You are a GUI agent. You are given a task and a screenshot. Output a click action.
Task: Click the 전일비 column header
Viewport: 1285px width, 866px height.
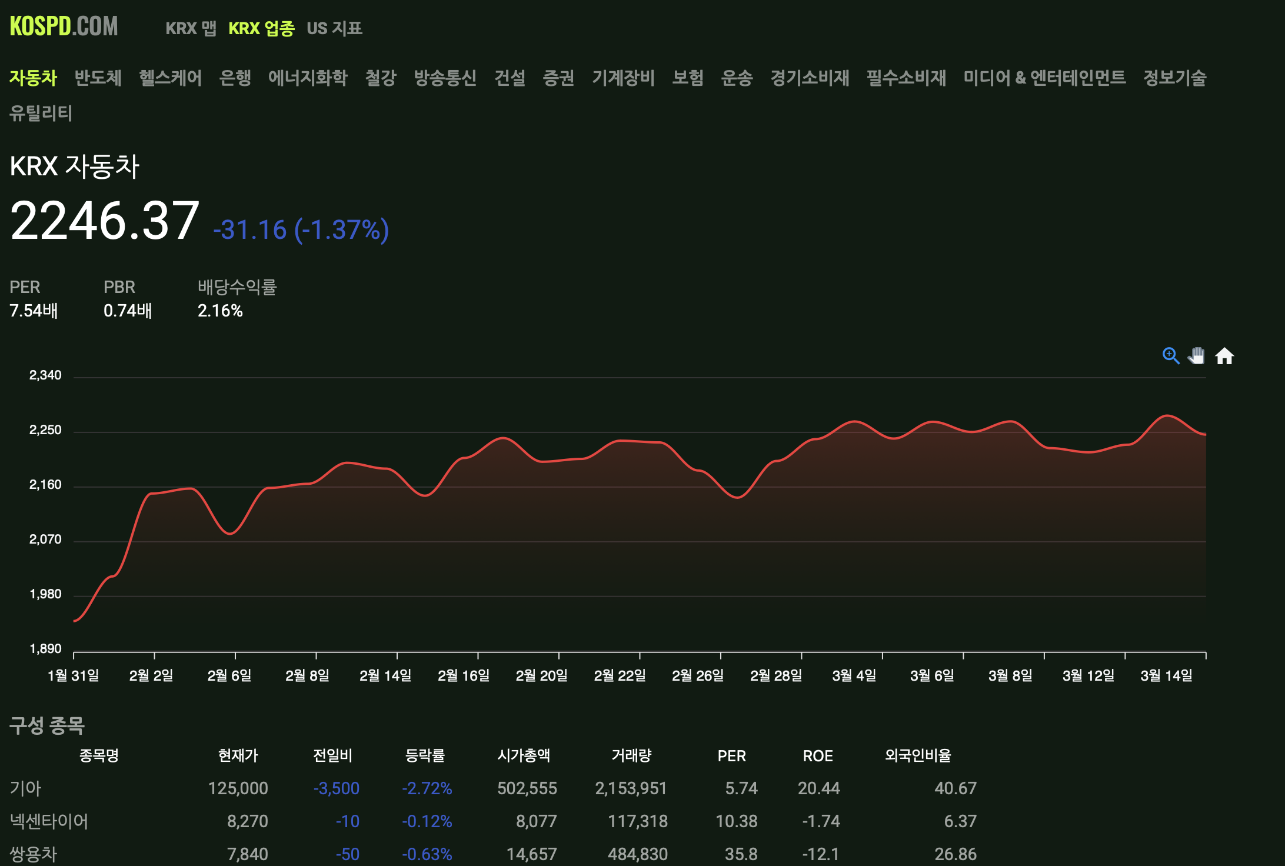[332, 755]
